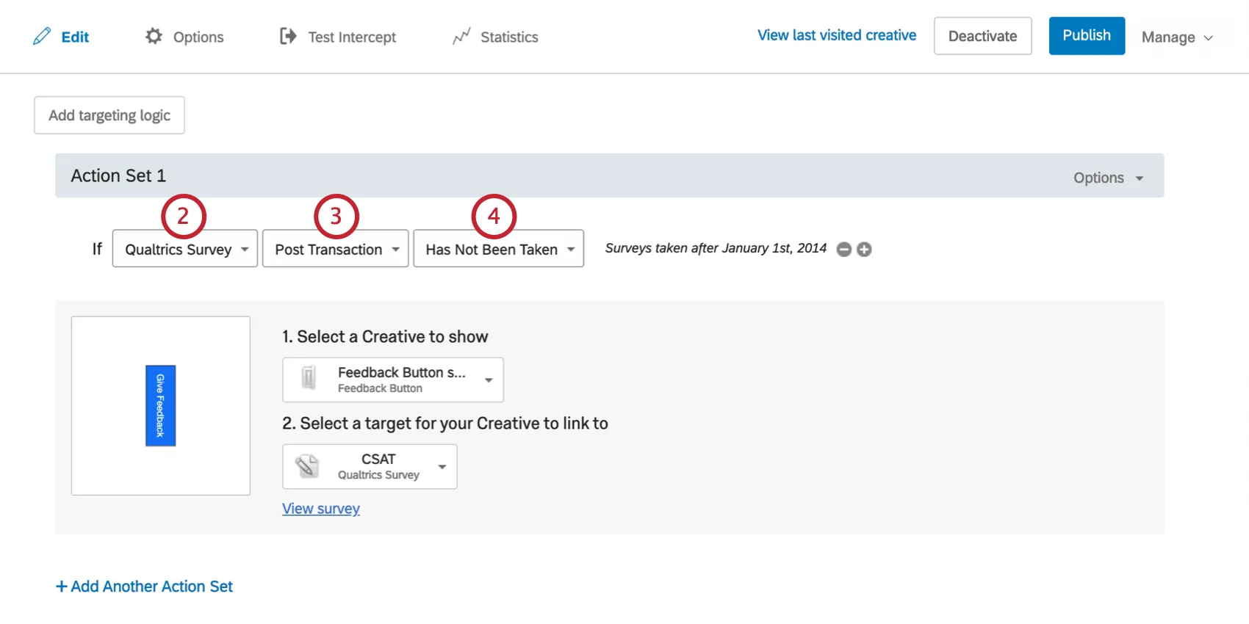Click the Give Feedback creative preview thumbnail
The width and height of the screenshot is (1249, 624).
pyautogui.click(x=160, y=405)
